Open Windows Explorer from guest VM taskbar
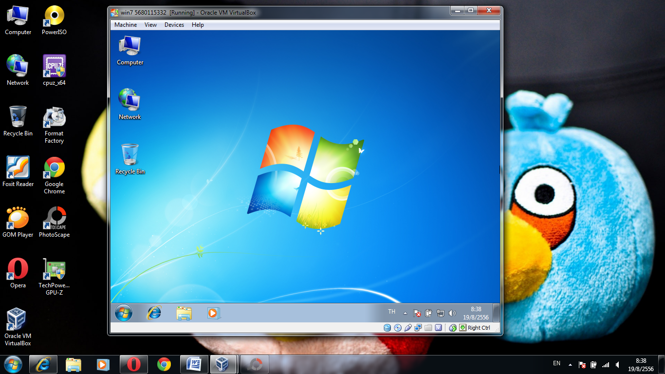Viewport: 665px width, 374px height. [x=184, y=313]
